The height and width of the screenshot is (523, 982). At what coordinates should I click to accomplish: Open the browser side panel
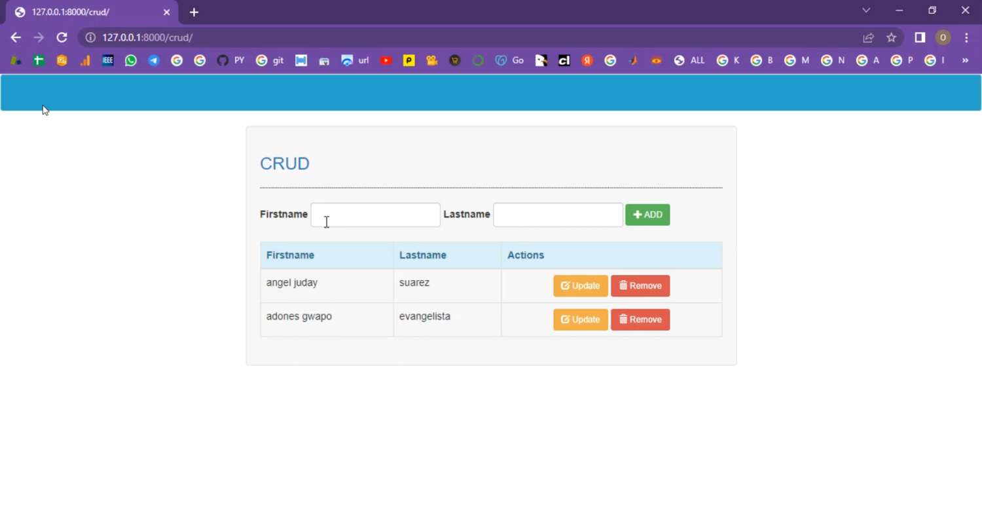[x=920, y=37]
